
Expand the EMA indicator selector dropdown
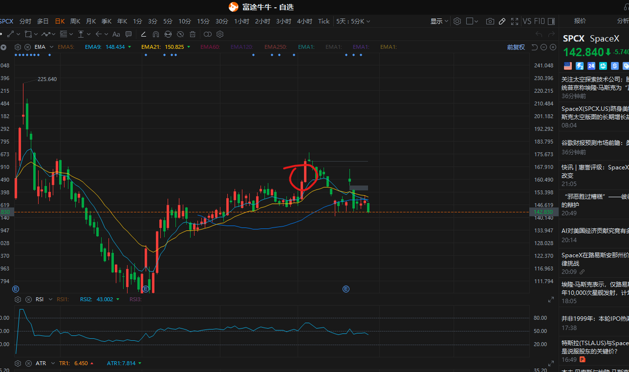(51, 47)
